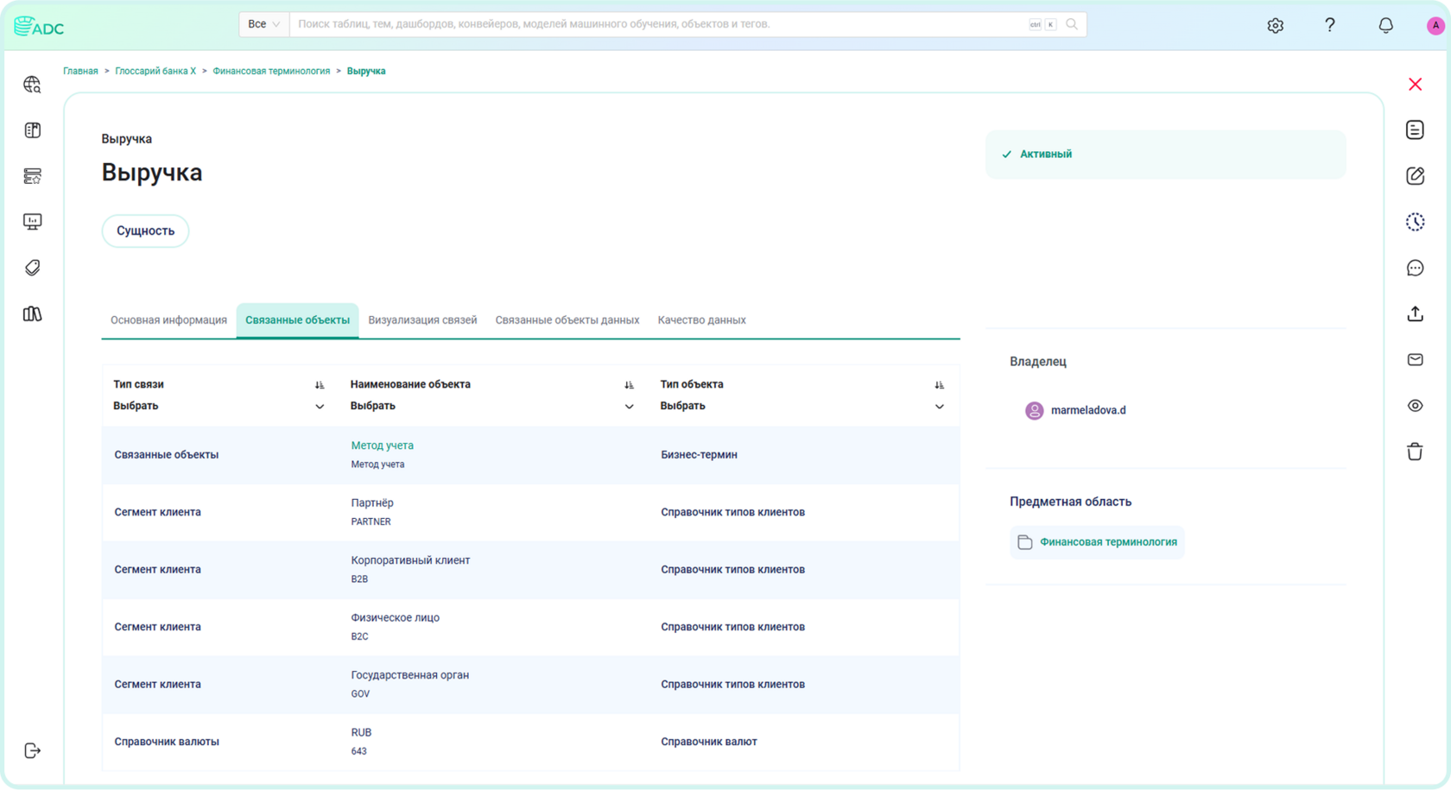Open the glossary book icon in left sidebar
Screen dimensions: 1451x790
coord(32,130)
